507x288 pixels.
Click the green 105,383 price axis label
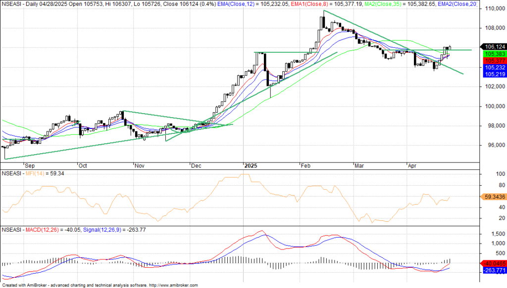pyautogui.click(x=493, y=53)
